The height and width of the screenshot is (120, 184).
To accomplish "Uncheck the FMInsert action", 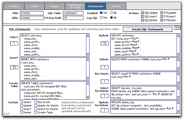I will 162,16.
